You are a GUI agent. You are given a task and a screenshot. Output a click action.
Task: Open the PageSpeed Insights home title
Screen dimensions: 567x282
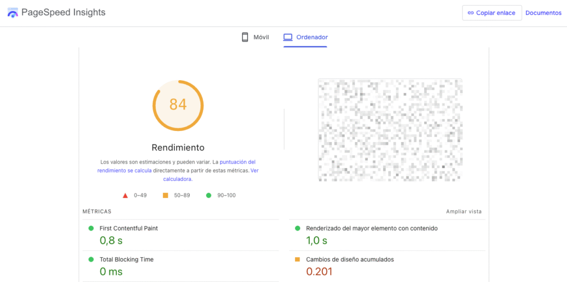63,13
